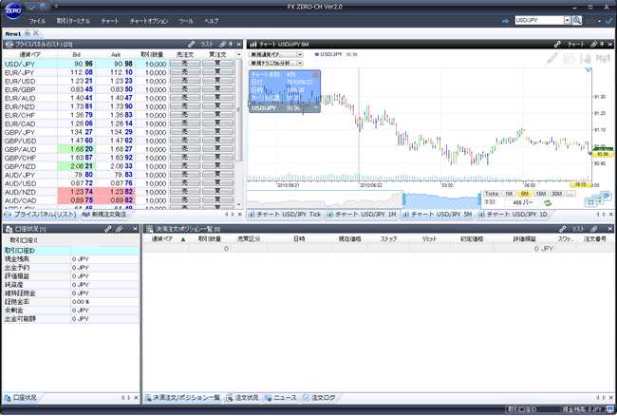Screen dimensions: 617x416
Task: Click the Bid column header
Action: point(76,55)
